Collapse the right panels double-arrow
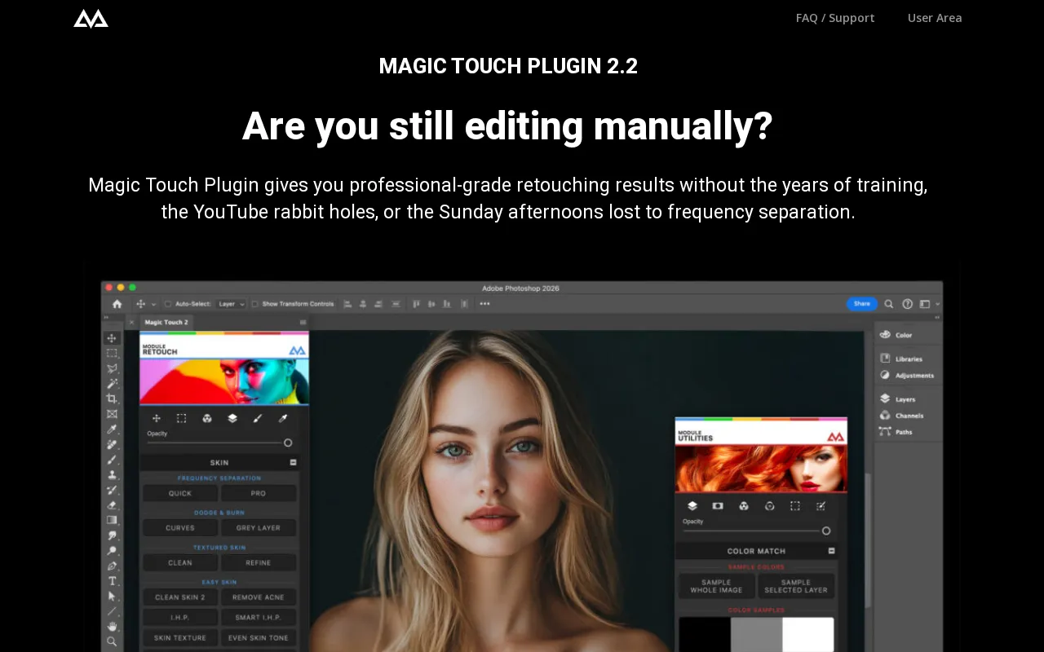 tap(936, 317)
